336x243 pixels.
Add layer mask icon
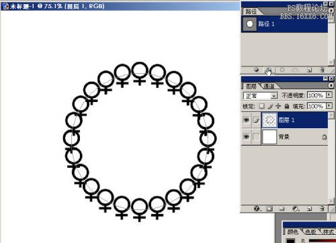269,209
